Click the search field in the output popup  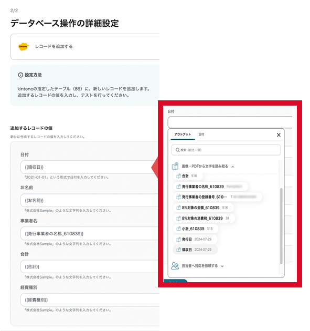(x=226, y=150)
